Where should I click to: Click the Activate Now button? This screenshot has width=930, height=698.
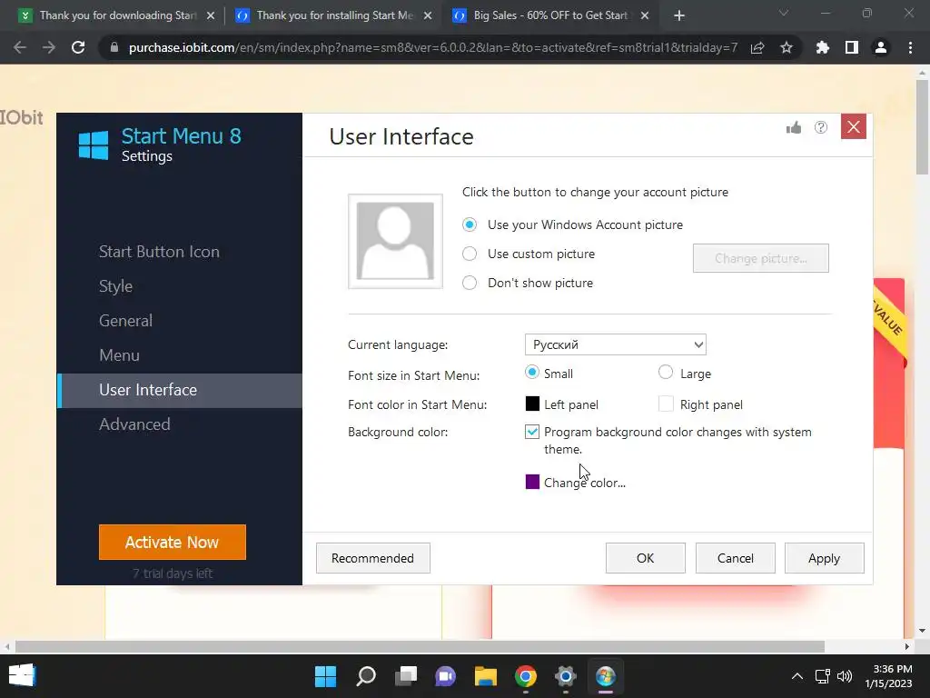coord(173,542)
